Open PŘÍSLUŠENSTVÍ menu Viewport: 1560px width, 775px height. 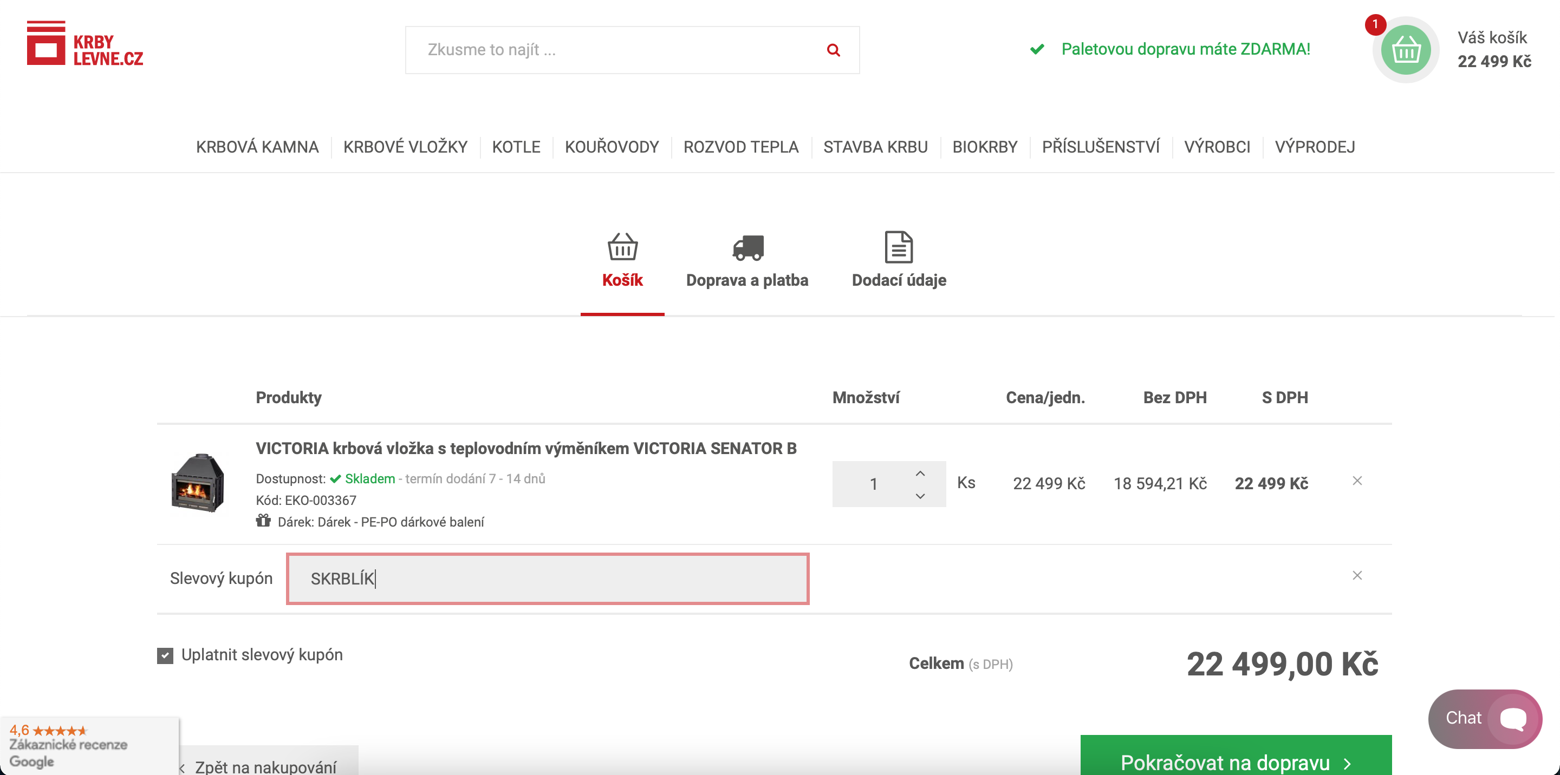tap(1100, 147)
